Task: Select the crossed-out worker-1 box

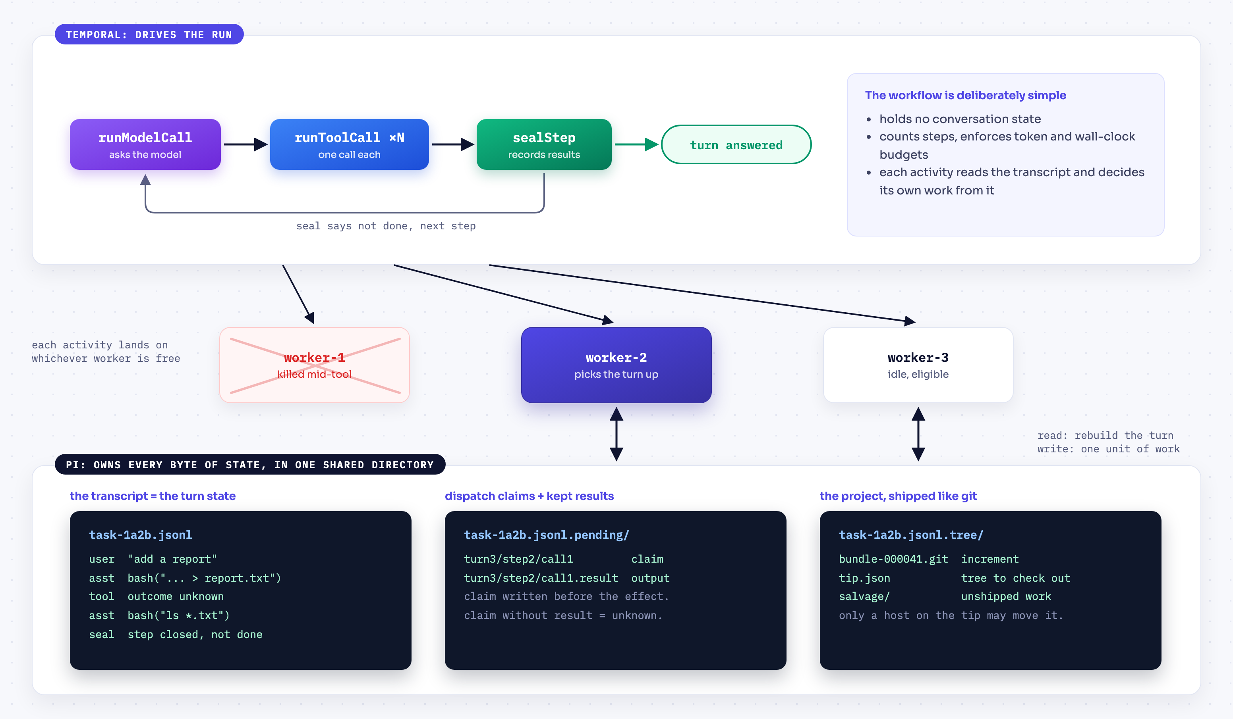Action: pos(314,365)
